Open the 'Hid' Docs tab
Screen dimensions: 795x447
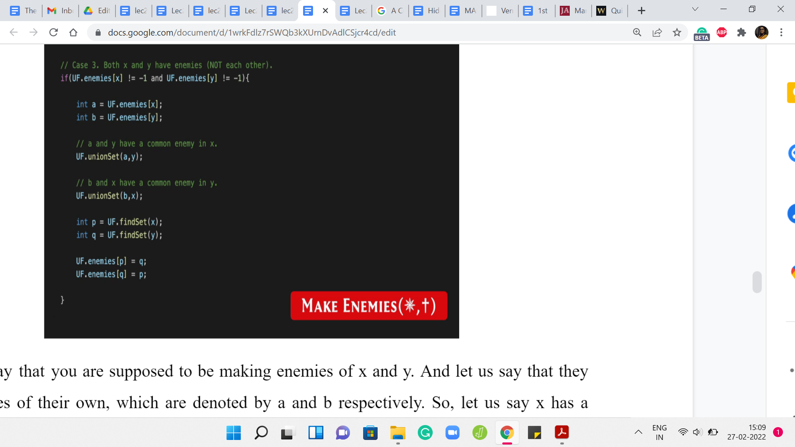[x=426, y=11]
